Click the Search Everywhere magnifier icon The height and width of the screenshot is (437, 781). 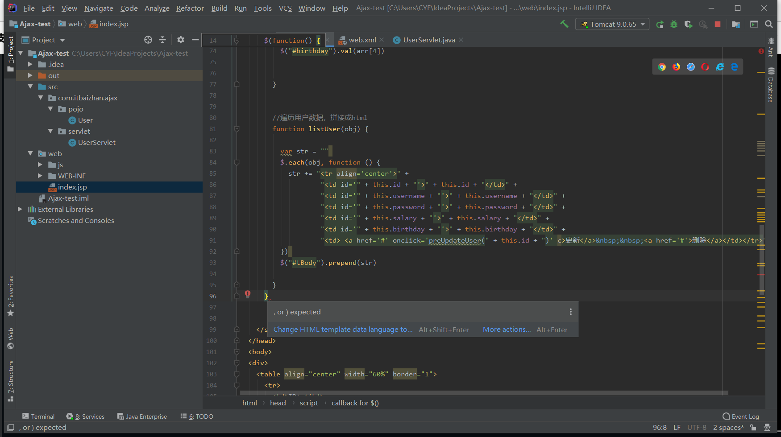coord(769,24)
